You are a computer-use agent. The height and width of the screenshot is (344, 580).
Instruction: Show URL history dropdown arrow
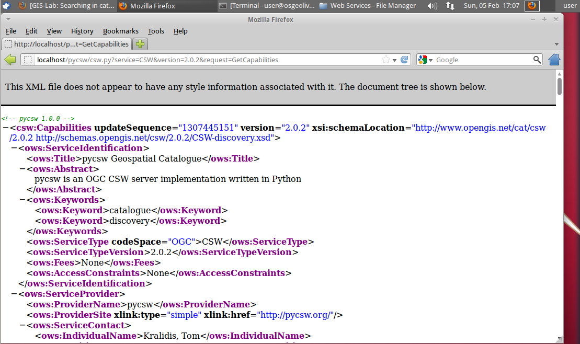point(395,60)
